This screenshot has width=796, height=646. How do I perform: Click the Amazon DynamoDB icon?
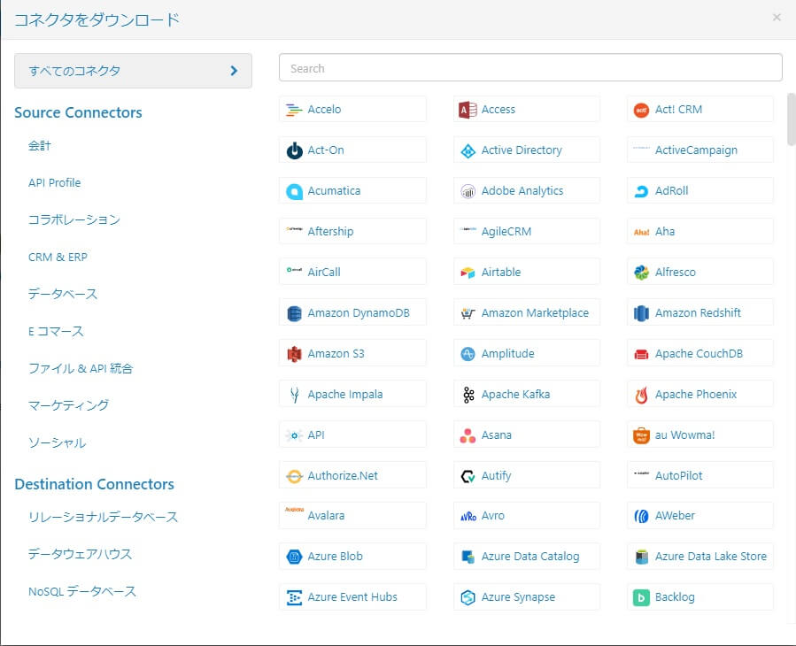(294, 313)
